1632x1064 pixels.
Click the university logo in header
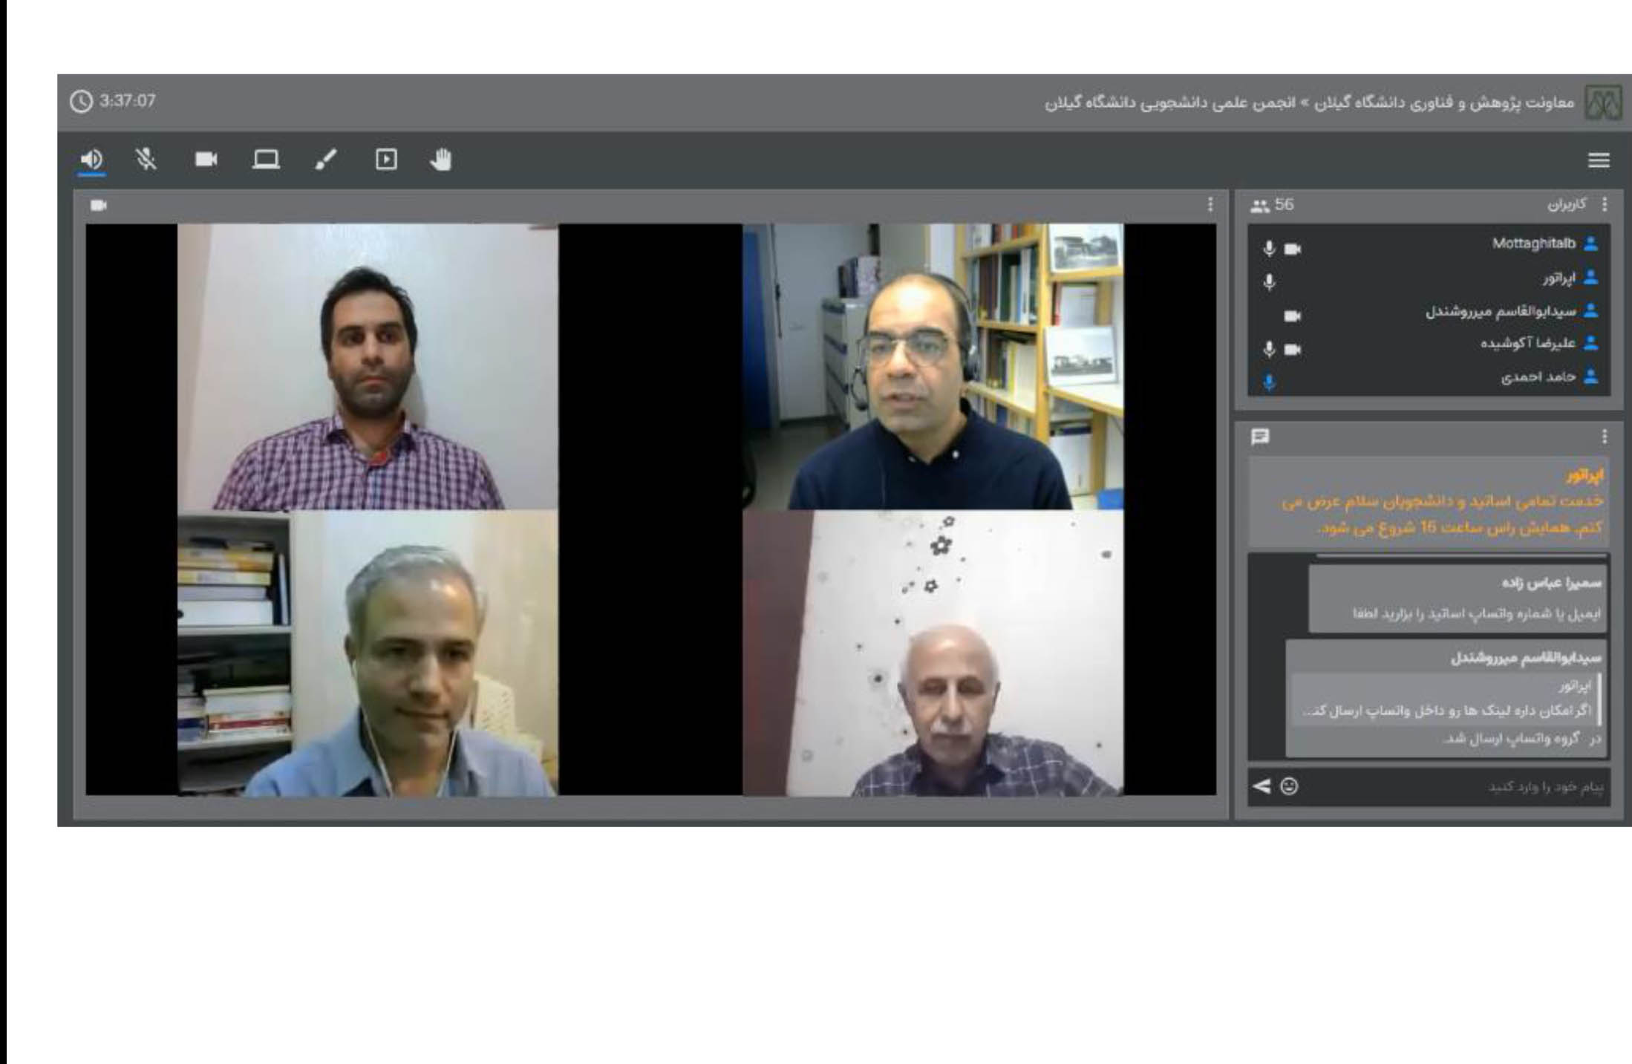pyautogui.click(x=1604, y=103)
